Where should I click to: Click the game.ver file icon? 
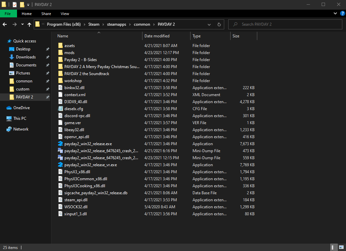pos(60,123)
